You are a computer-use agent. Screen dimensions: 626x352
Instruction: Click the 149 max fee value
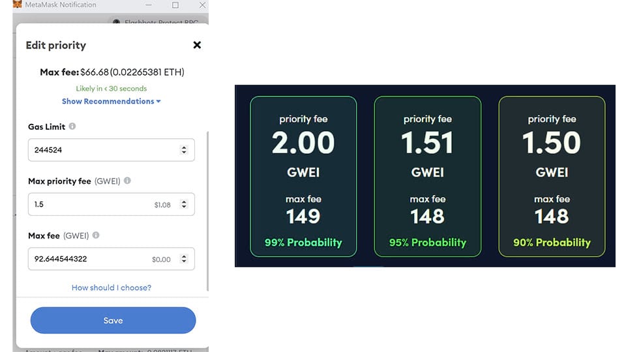pos(303,216)
